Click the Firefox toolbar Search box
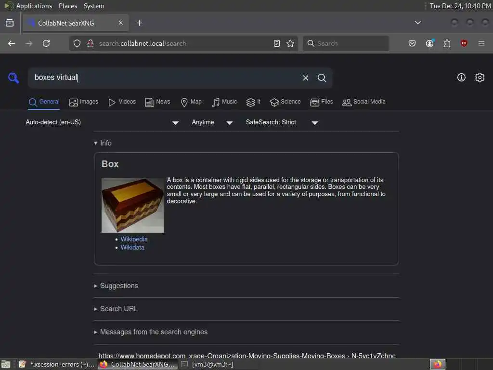The width and height of the screenshot is (493, 370). tap(346, 43)
